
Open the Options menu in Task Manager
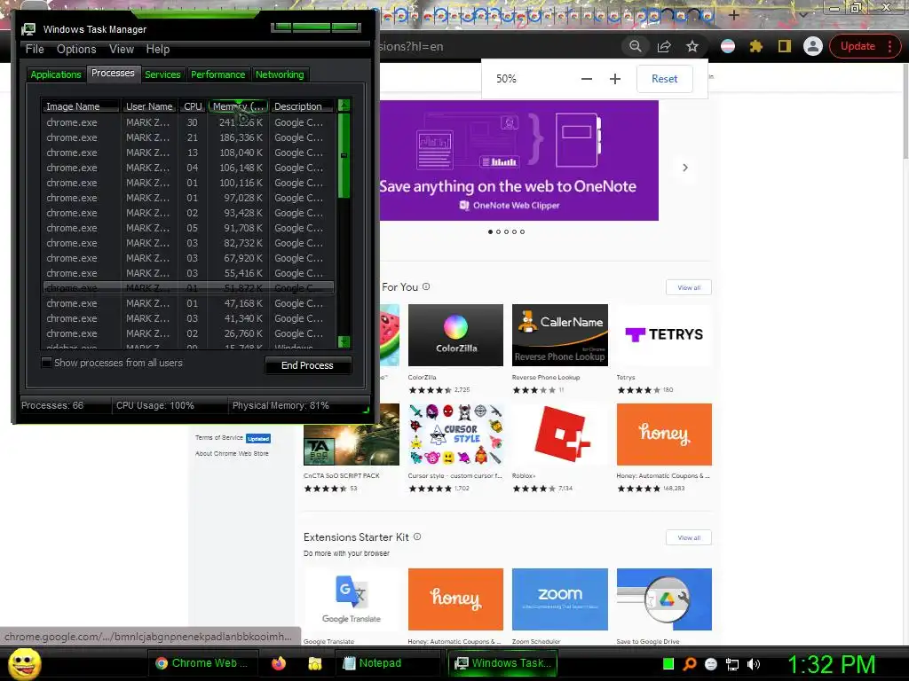click(76, 50)
